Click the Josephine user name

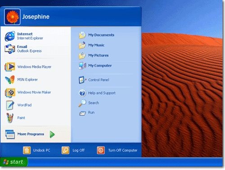pos(36,17)
